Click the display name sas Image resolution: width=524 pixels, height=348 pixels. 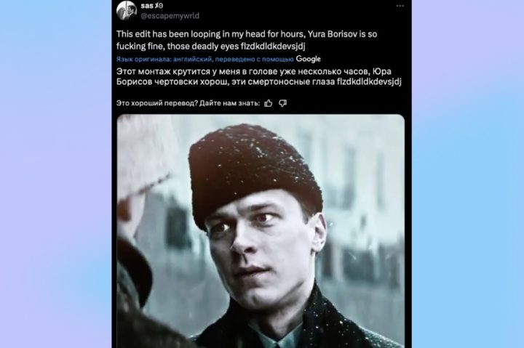pos(147,6)
